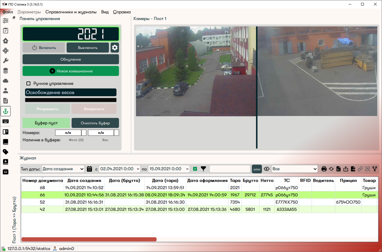Click admin0 user in status bar

pos(64,249)
